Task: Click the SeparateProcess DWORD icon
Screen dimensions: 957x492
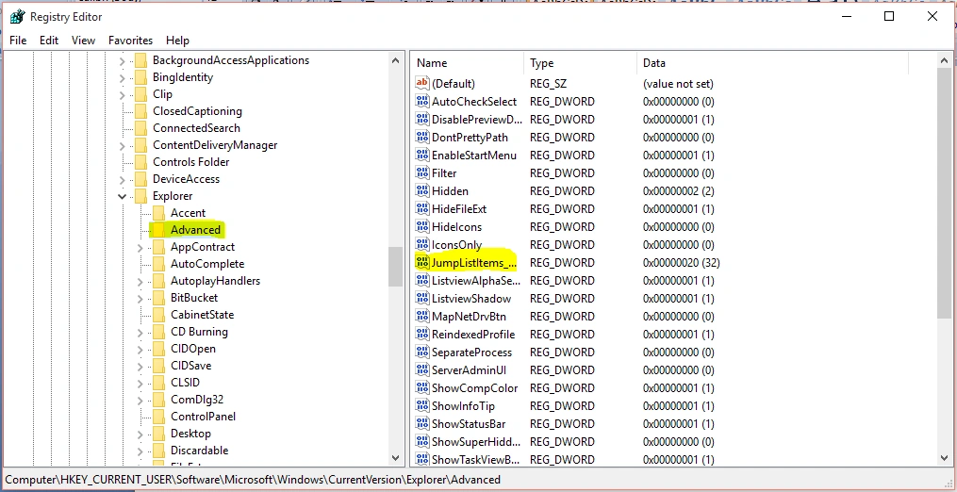Action: (421, 353)
